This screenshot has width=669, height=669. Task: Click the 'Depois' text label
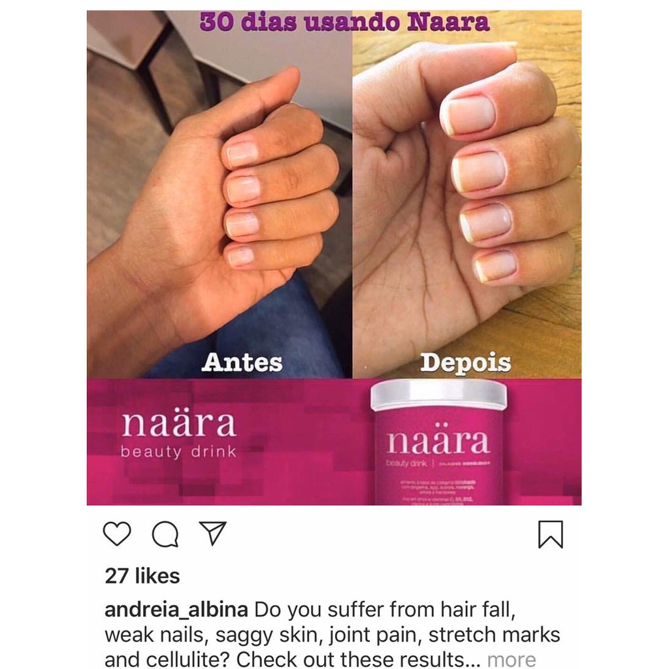465,363
